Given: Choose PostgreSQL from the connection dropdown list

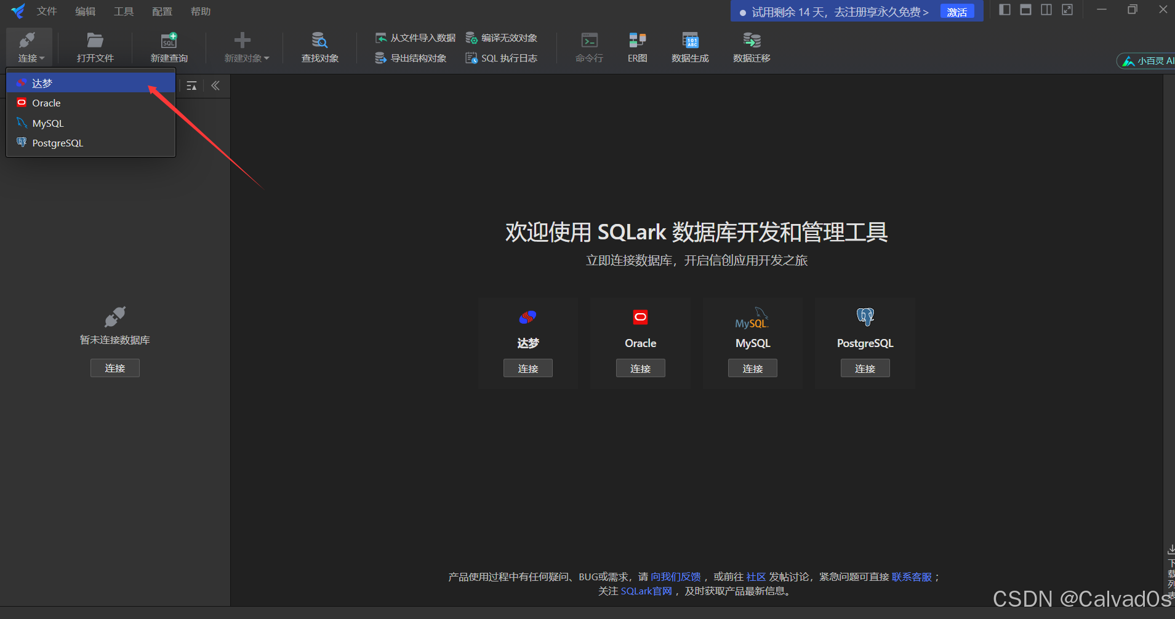Looking at the screenshot, I should click(x=91, y=143).
